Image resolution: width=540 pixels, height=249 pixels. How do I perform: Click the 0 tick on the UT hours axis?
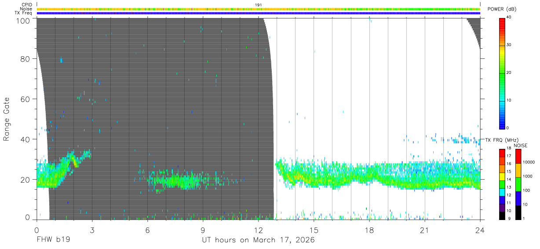point(36,230)
